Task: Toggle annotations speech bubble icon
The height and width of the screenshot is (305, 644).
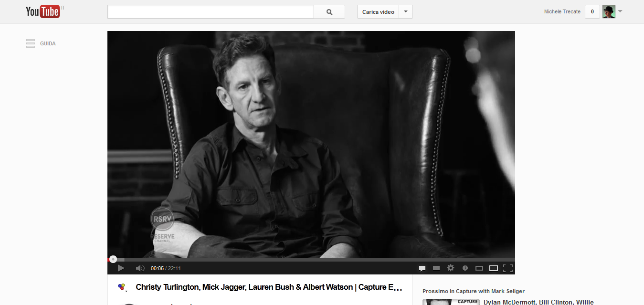Action: pyautogui.click(x=422, y=268)
